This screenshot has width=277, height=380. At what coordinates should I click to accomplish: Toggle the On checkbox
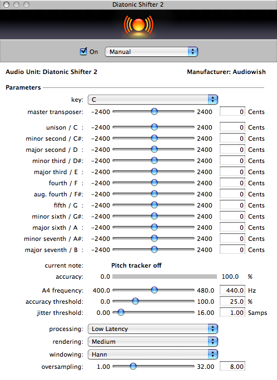[83, 52]
